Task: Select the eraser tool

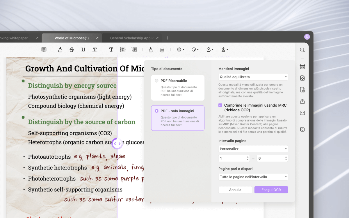Action: pos(162,50)
